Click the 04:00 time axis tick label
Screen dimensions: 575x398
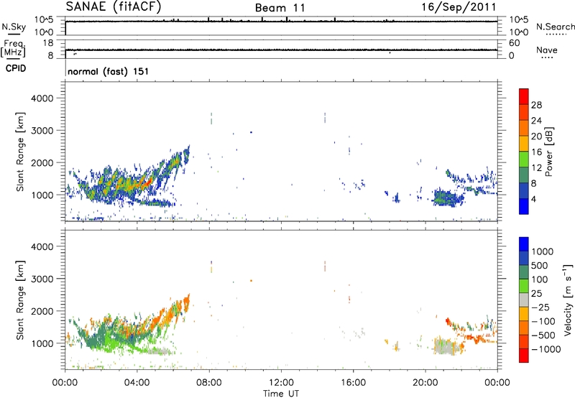tap(137, 382)
